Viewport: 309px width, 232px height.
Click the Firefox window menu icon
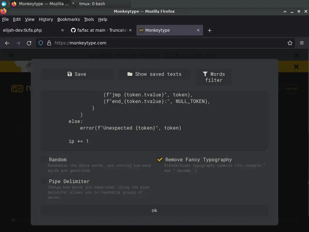(x=3, y=11)
